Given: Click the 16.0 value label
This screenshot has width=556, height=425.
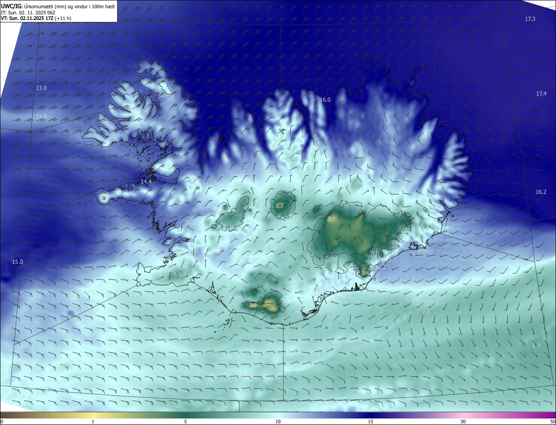Looking at the screenshot, I should point(325,100).
